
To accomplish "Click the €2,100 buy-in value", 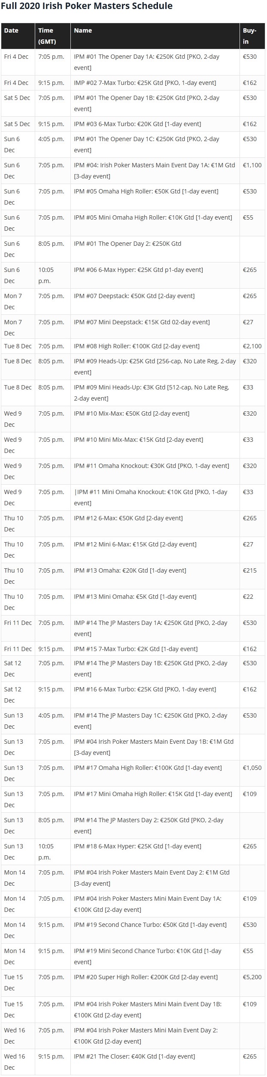I will (x=252, y=346).
